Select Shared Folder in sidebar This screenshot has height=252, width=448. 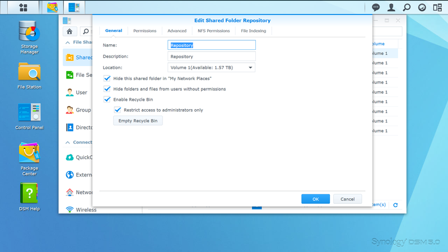[78, 58]
